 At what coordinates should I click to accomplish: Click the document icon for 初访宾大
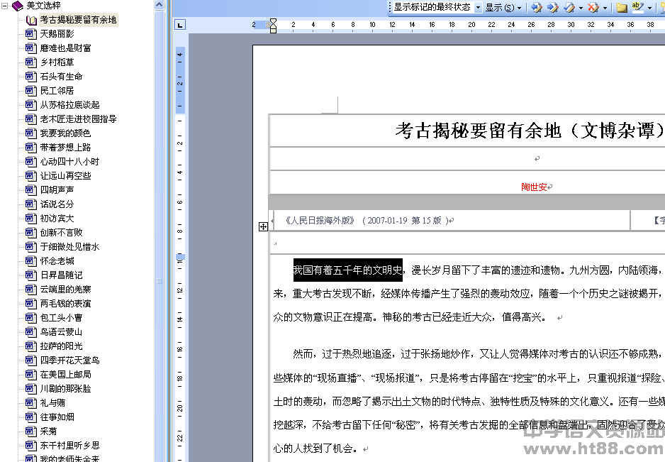31,219
